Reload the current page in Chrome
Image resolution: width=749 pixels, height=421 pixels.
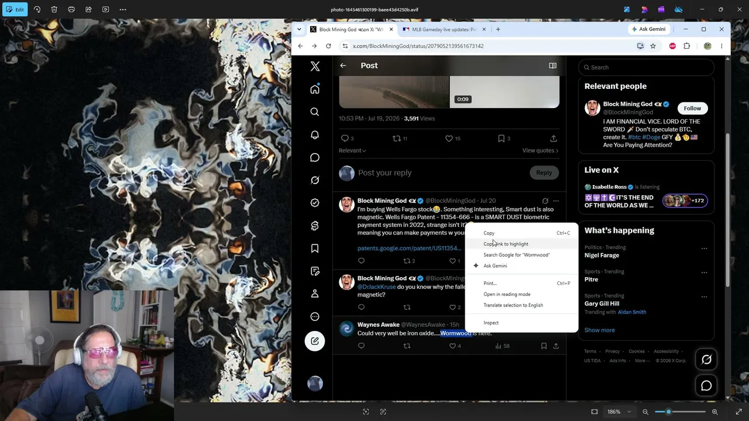click(328, 46)
